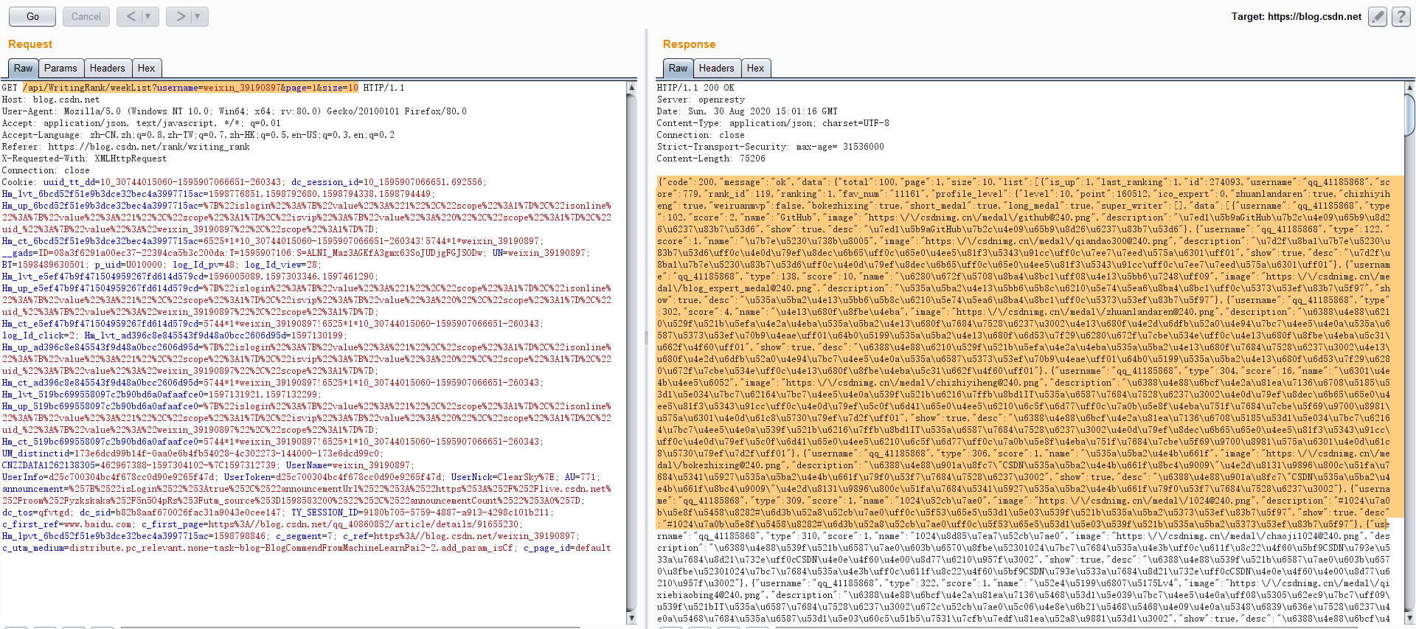Go back to previous request in history
The width and height of the screenshot is (1416, 629).
pos(131,16)
